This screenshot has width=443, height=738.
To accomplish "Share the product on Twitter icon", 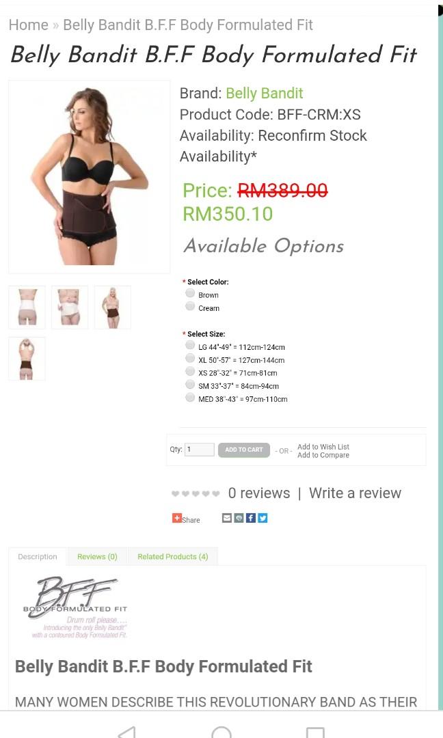I will tap(263, 518).
